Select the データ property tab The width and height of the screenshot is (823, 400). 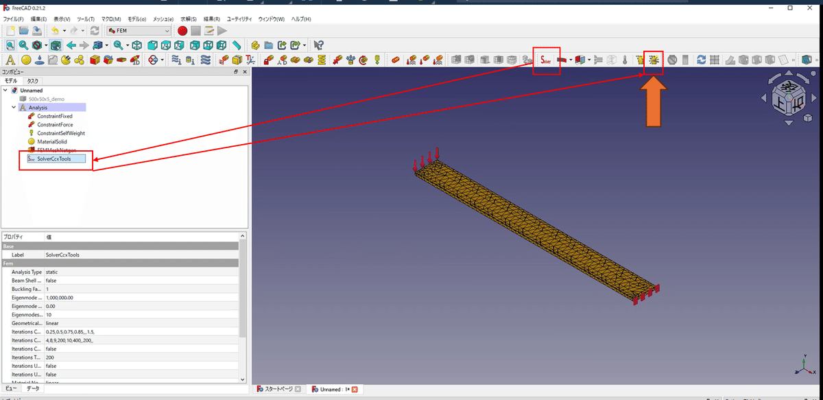coord(33,388)
